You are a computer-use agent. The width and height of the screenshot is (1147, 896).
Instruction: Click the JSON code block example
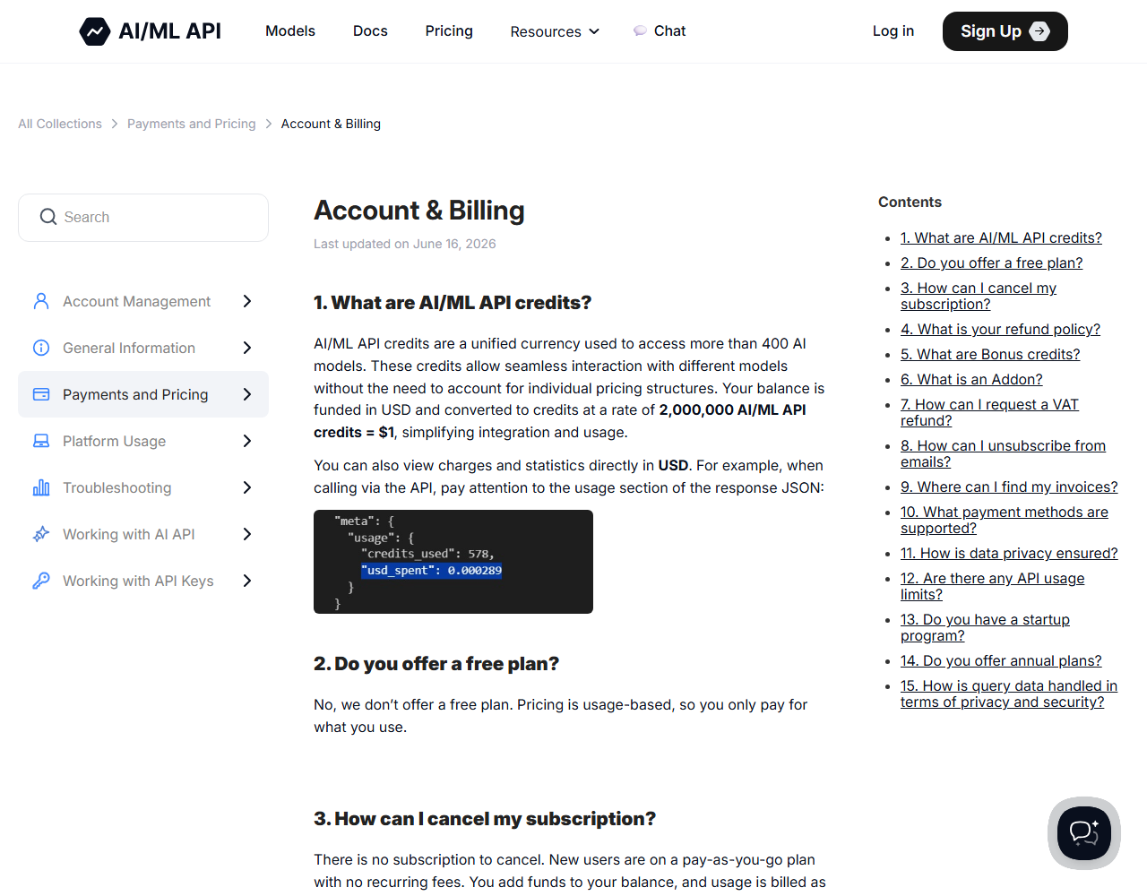coord(453,562)
